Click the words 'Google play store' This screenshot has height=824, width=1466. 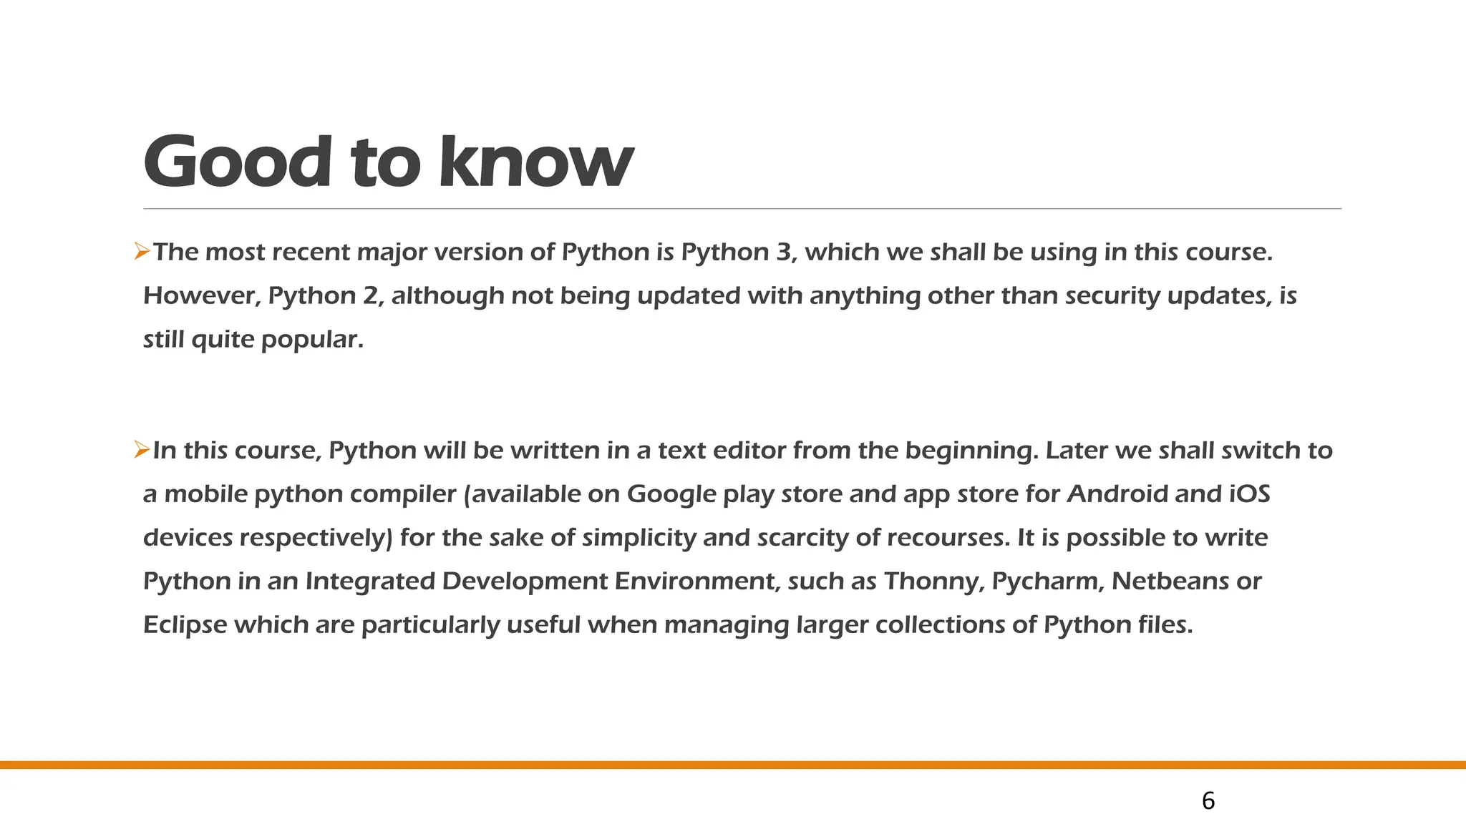pyautogui.click(x=737, y=494)
